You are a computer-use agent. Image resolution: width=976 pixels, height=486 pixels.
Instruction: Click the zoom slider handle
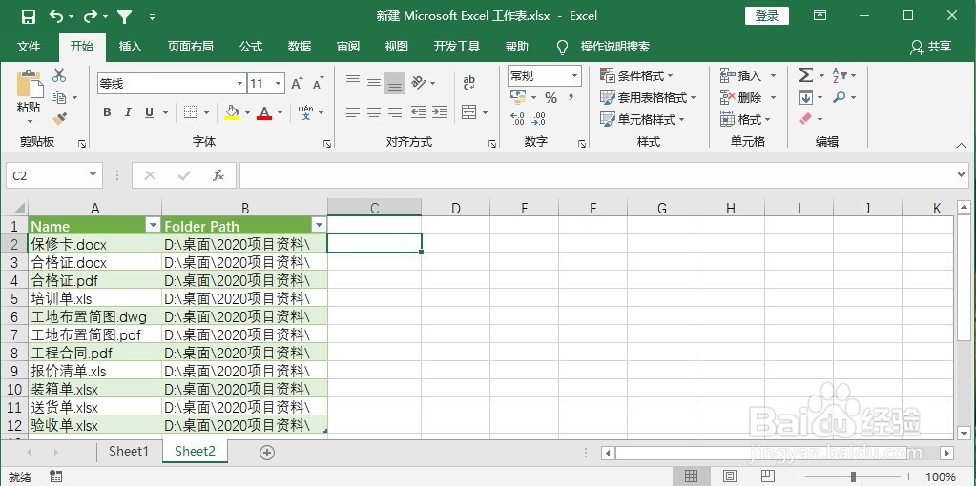(x=853, y=476)
